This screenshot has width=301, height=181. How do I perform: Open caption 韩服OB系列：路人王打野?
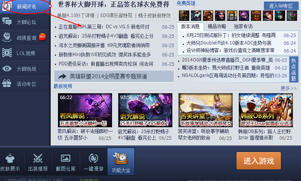265,135
